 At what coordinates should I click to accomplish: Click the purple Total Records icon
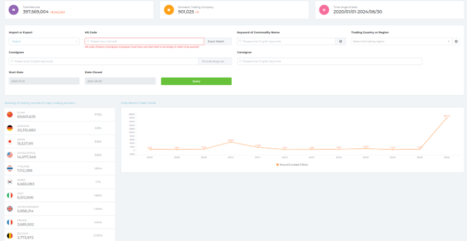point(14,10)
